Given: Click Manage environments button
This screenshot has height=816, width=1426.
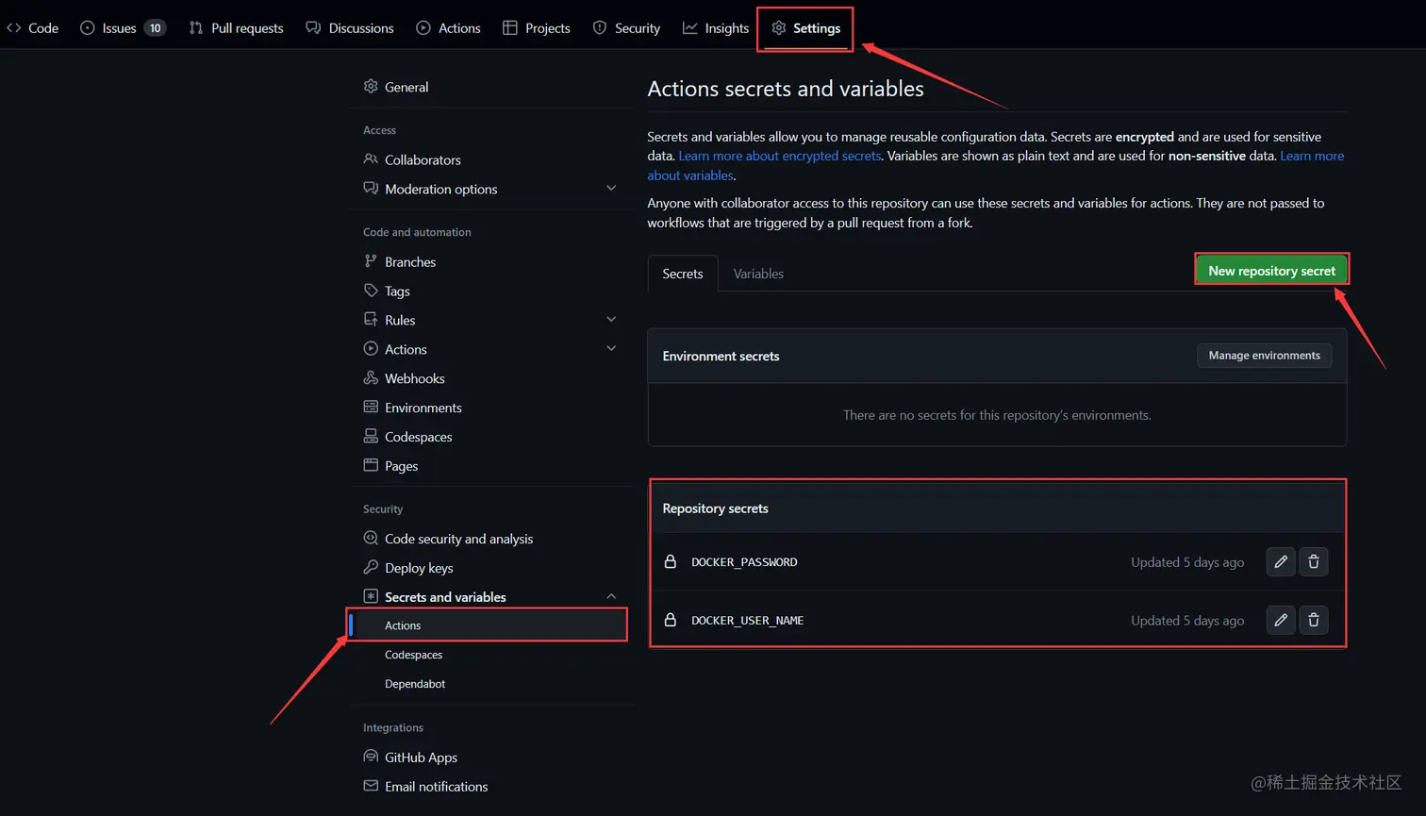Looking at the screenshot, I should pos(1264,356).
